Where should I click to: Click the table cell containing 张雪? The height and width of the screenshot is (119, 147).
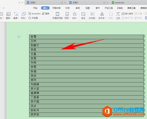tap(86, 37)
